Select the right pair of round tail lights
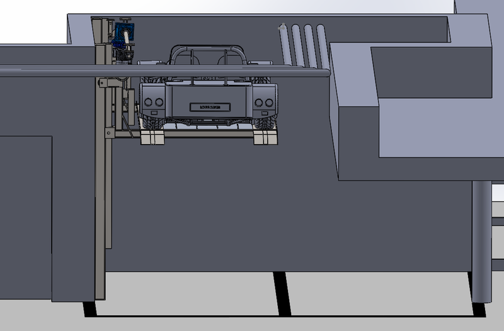504x331 pixels. coord(263,103)
